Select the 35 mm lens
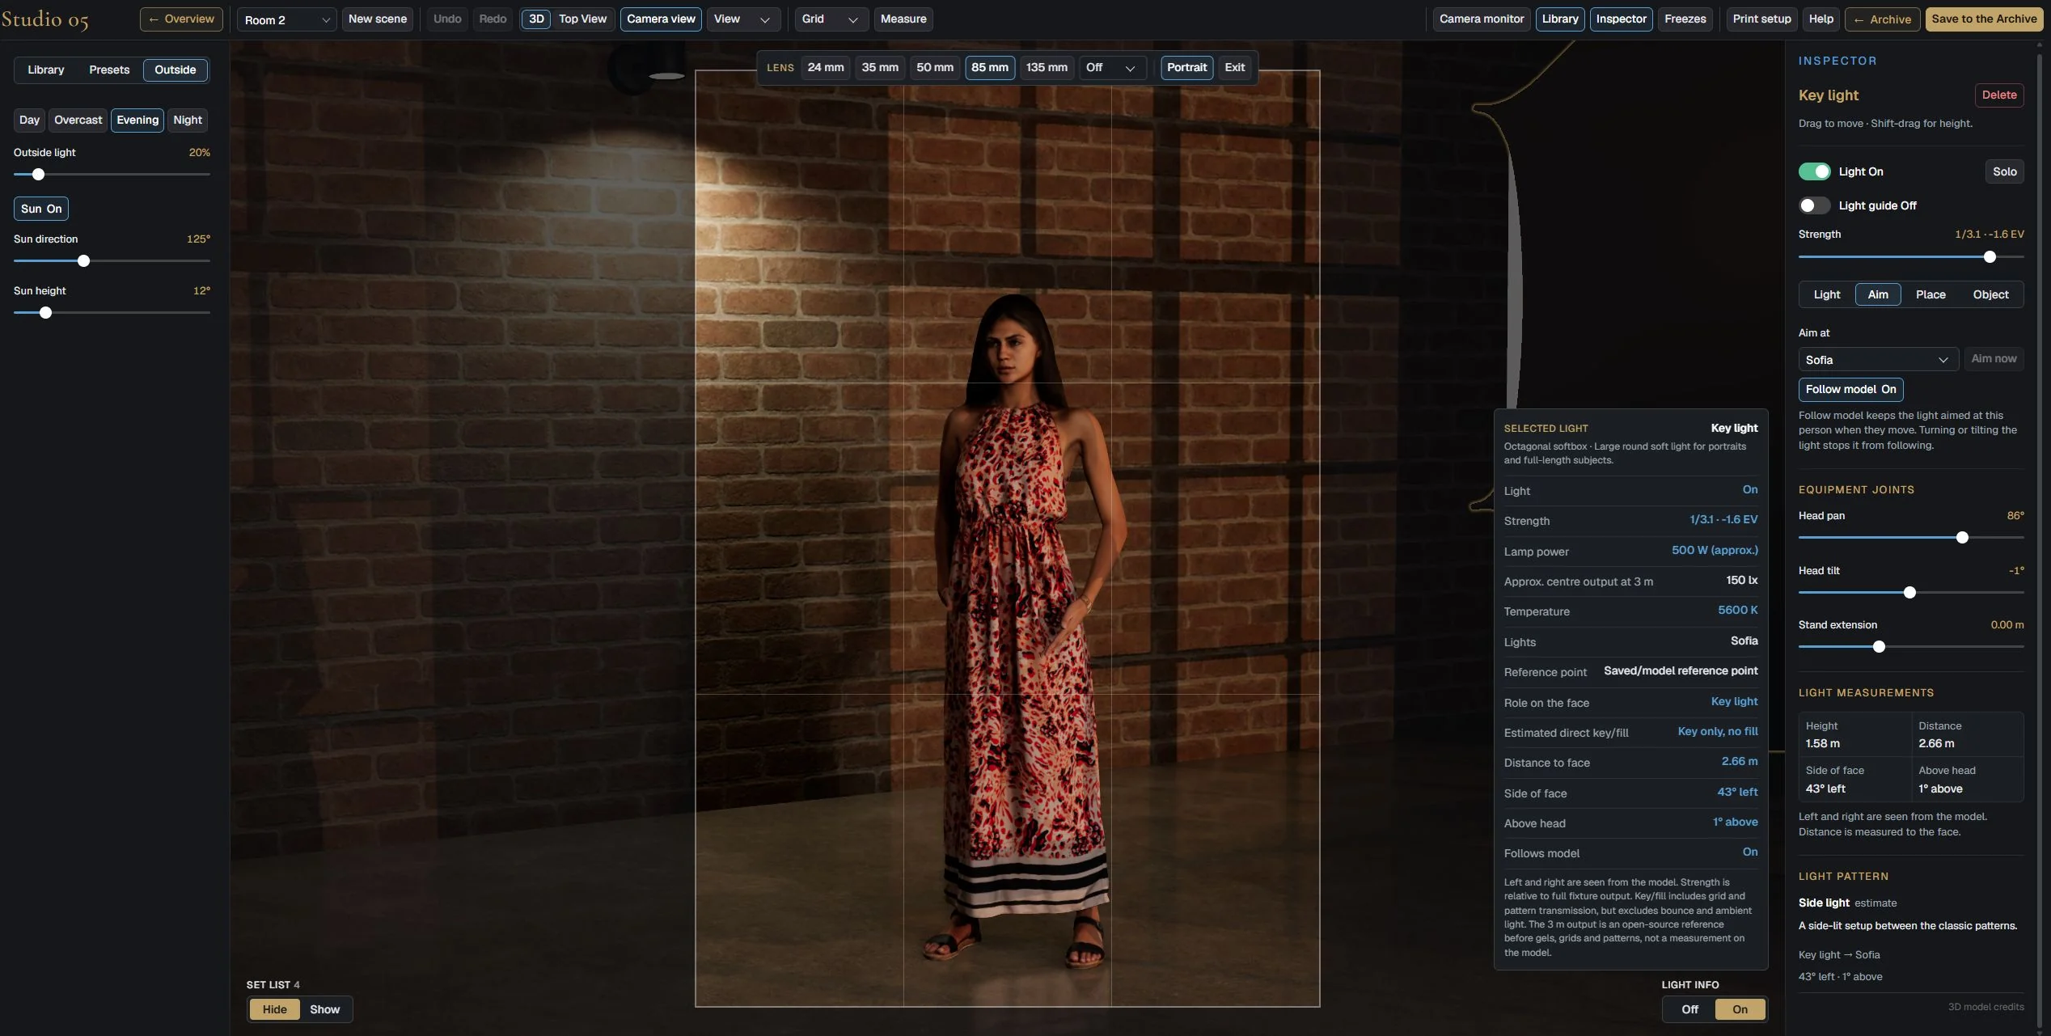Image resolution: width=2051 pixels, height=1036 pixels. (880, 68)
